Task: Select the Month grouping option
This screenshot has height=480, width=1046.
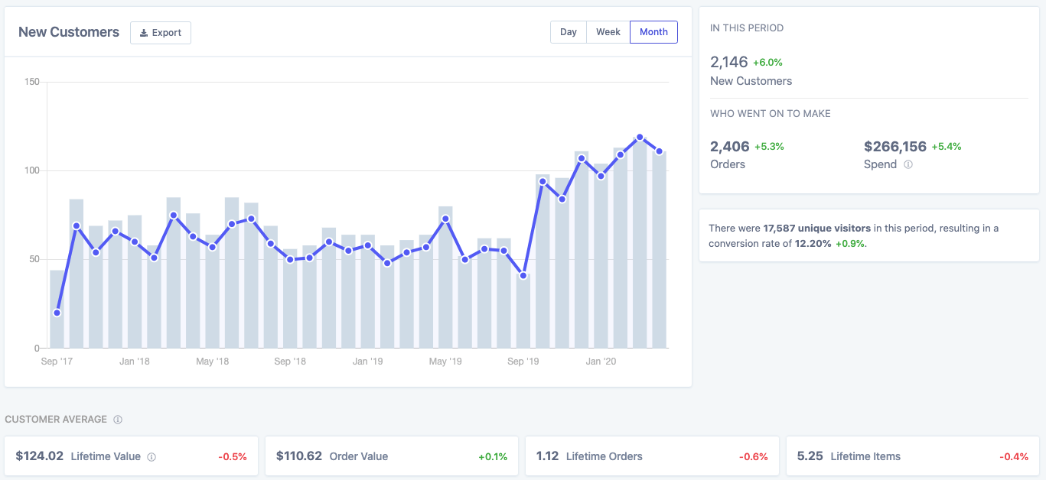Action: click(653, 32)
